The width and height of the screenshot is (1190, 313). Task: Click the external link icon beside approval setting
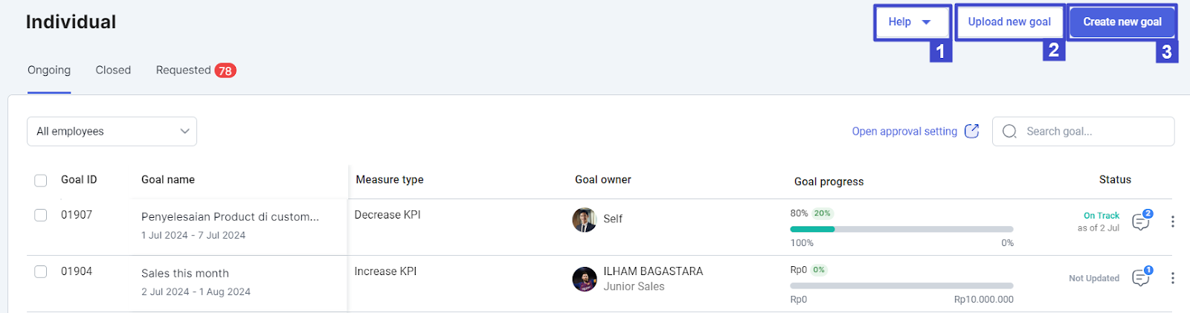971,132
